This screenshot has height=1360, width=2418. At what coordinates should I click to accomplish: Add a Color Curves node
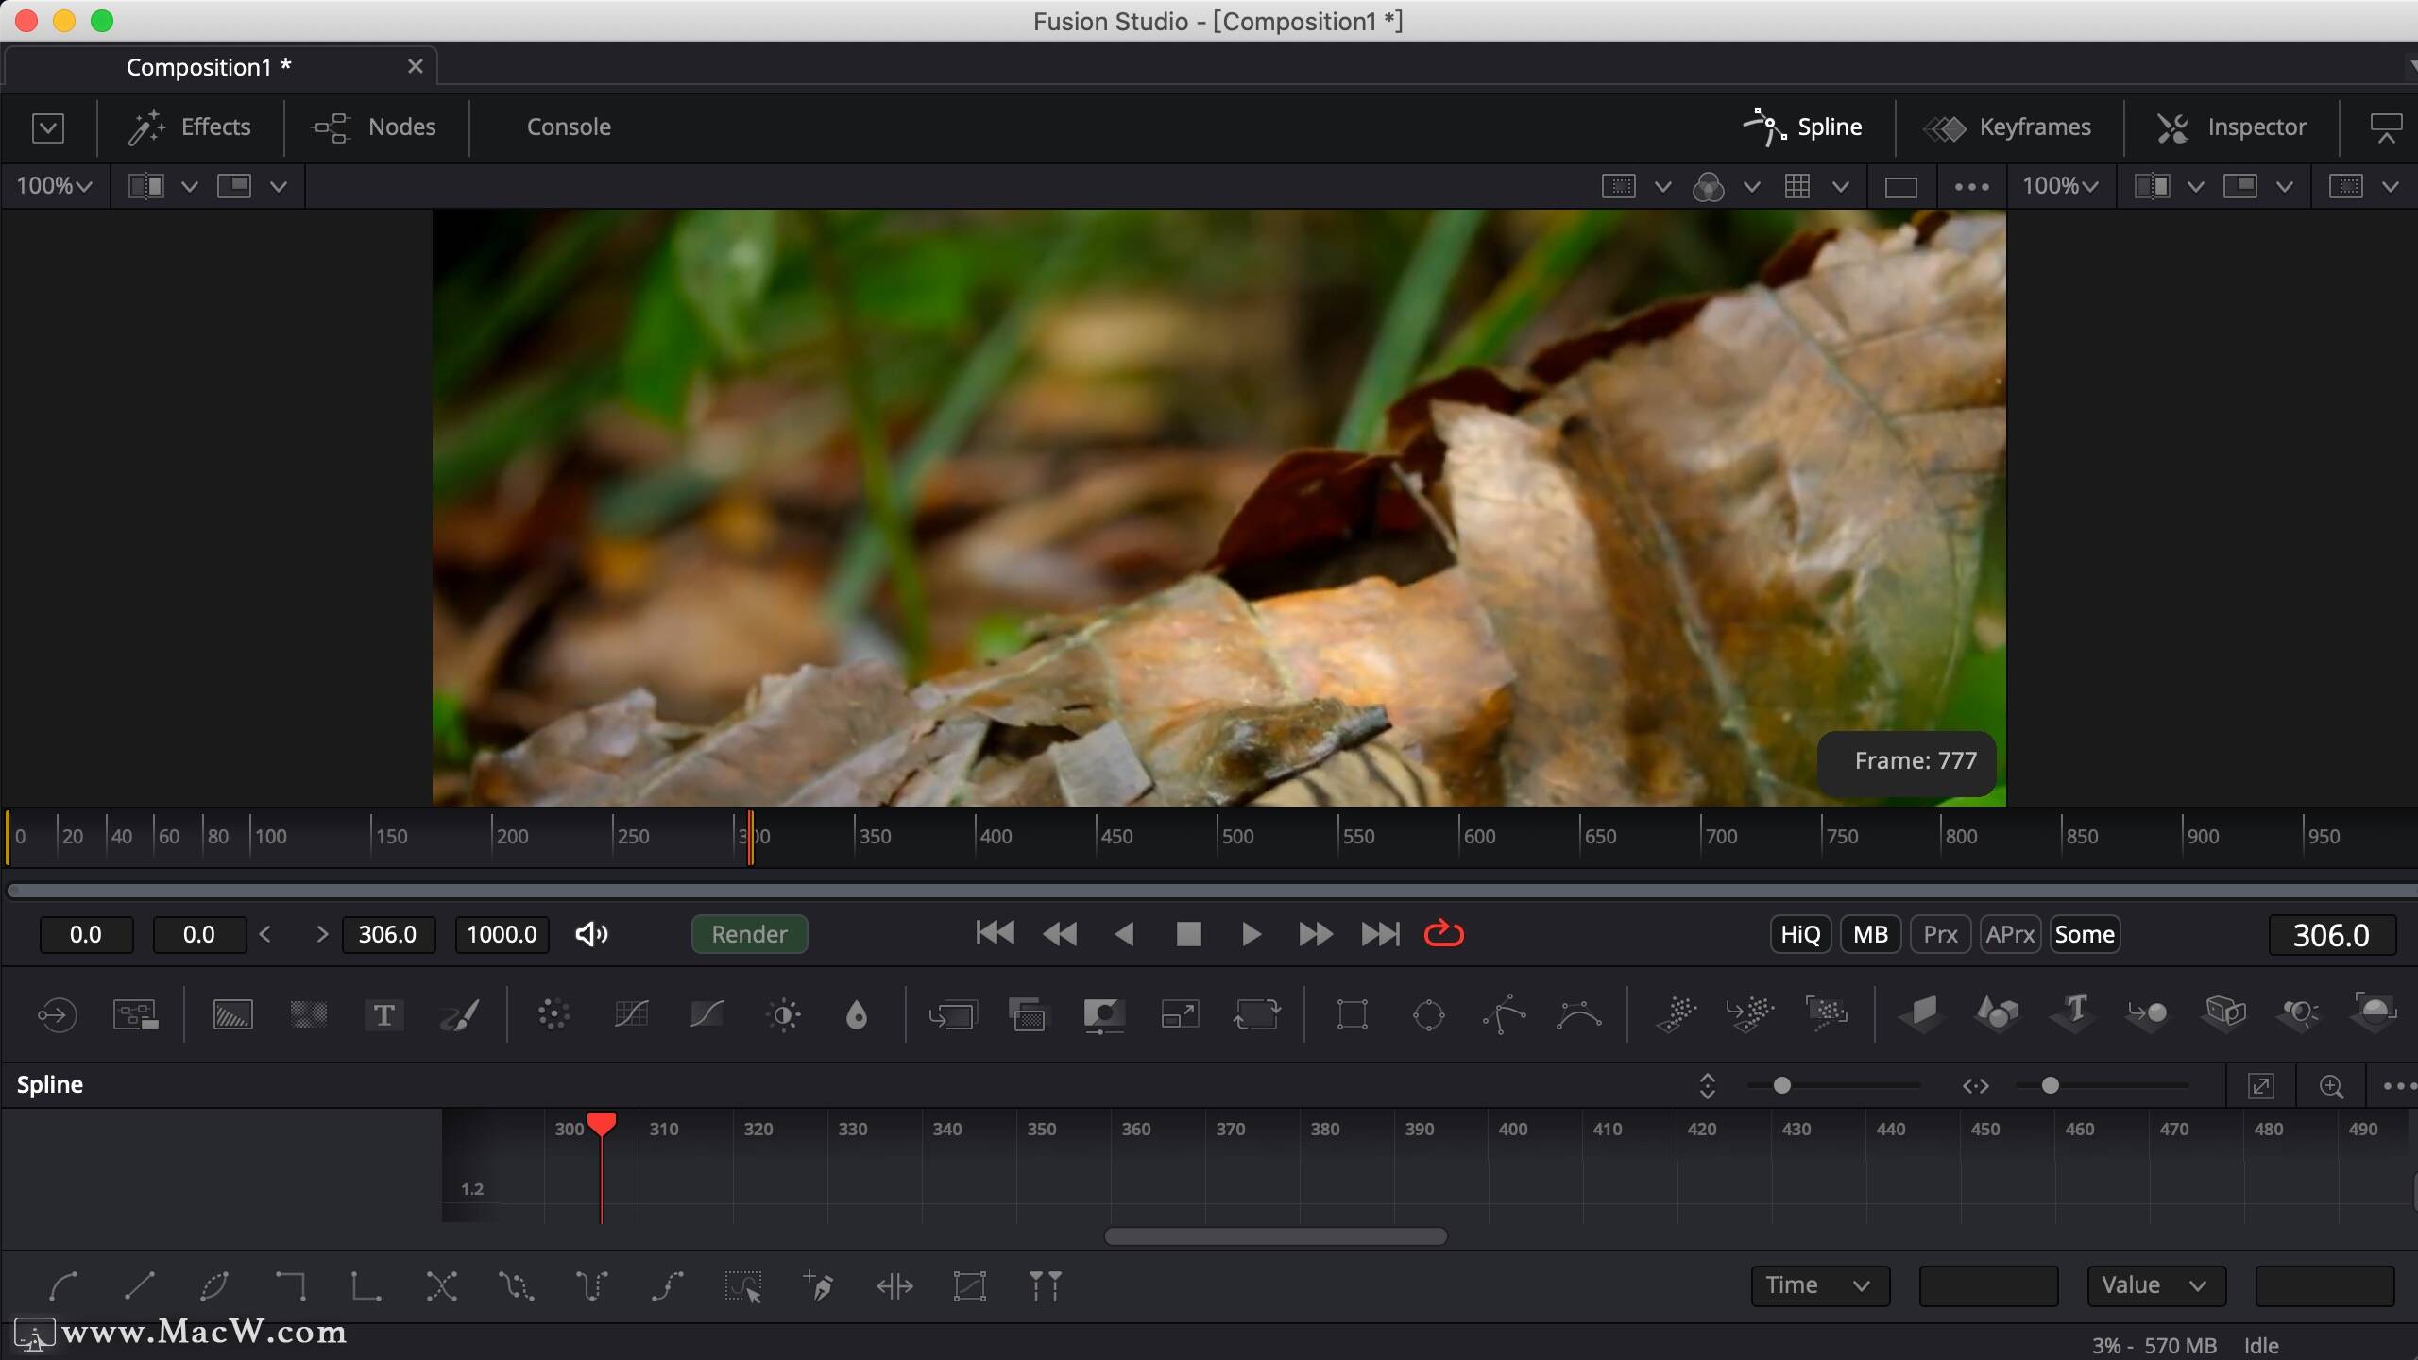coord(631,1014)
